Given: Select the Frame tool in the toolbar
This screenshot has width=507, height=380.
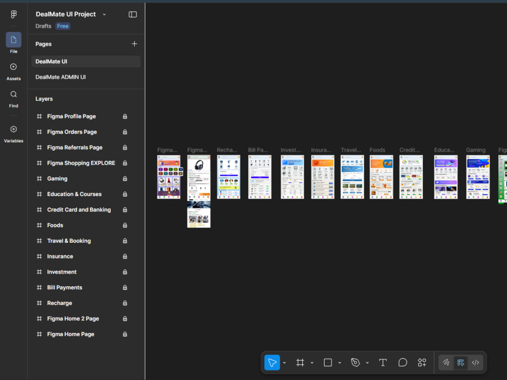Looking at the screenshot, I should [x=300, y=363].
